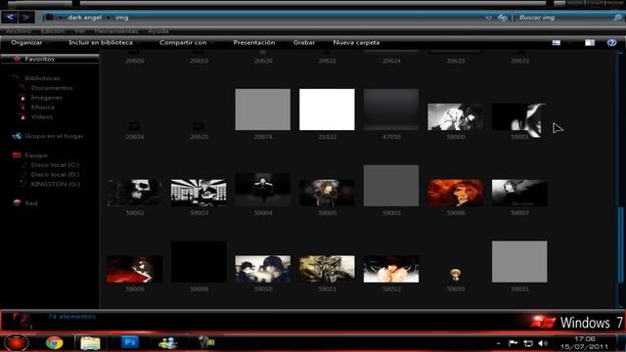This screenshot has height=352, width=626.
Task: Select the white thumbnail 21032
Action: (327, 110)
